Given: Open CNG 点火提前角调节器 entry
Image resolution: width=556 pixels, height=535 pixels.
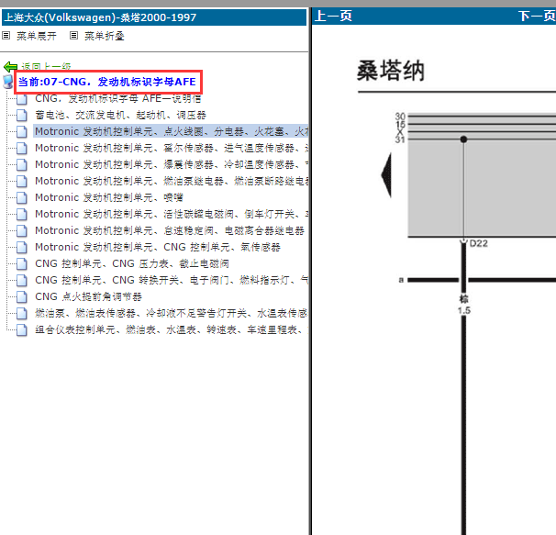Looking at the screenshot, I should [x=88, y=296].
